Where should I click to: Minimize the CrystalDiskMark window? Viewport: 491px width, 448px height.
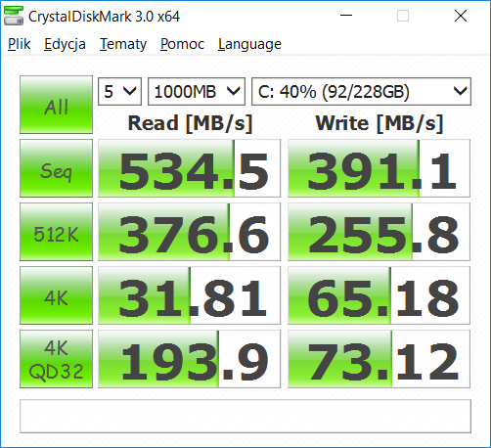[346, 16]
